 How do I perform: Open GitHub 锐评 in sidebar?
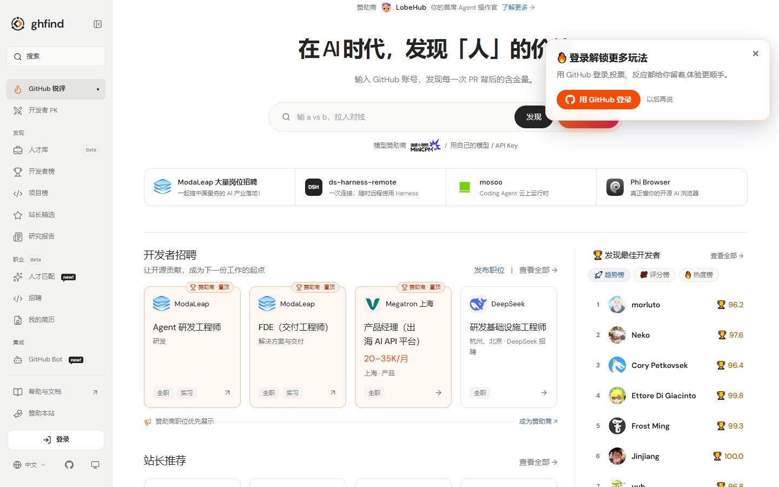coord(56,89)
